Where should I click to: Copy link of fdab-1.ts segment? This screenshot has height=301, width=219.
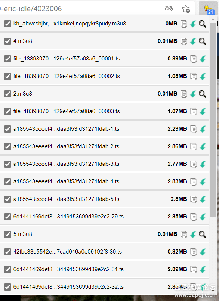(194, 129)
